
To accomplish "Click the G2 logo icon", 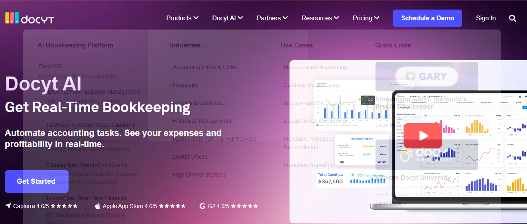I will coord(203,206).
